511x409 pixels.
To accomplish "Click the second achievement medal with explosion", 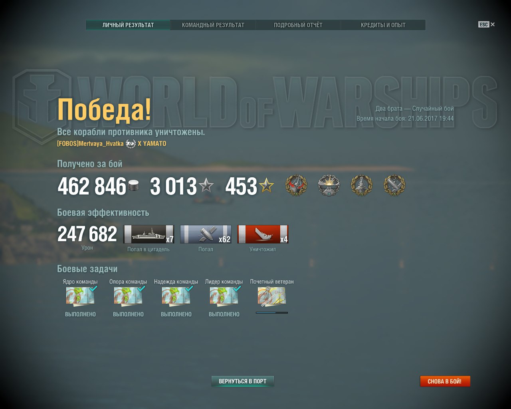I will [329, 185].
